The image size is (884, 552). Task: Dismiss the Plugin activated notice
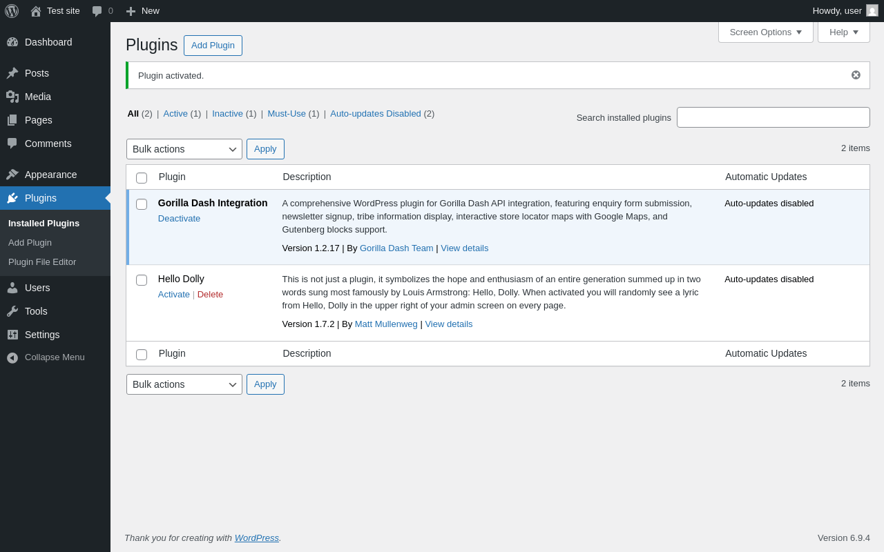point(856,75)
